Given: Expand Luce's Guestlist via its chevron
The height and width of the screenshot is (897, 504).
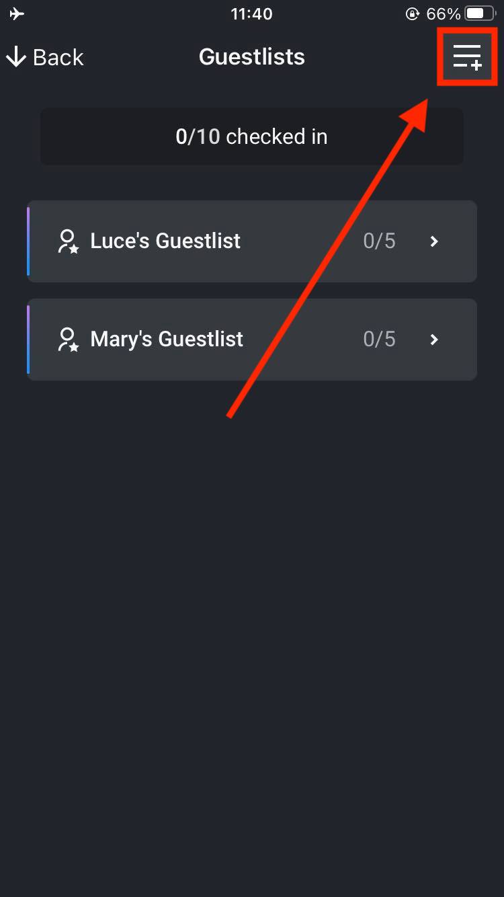Looking at the screenshot, I should click(434, 241).
